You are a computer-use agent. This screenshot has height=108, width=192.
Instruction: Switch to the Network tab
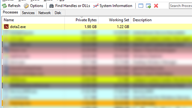click(x=45, y=13)
